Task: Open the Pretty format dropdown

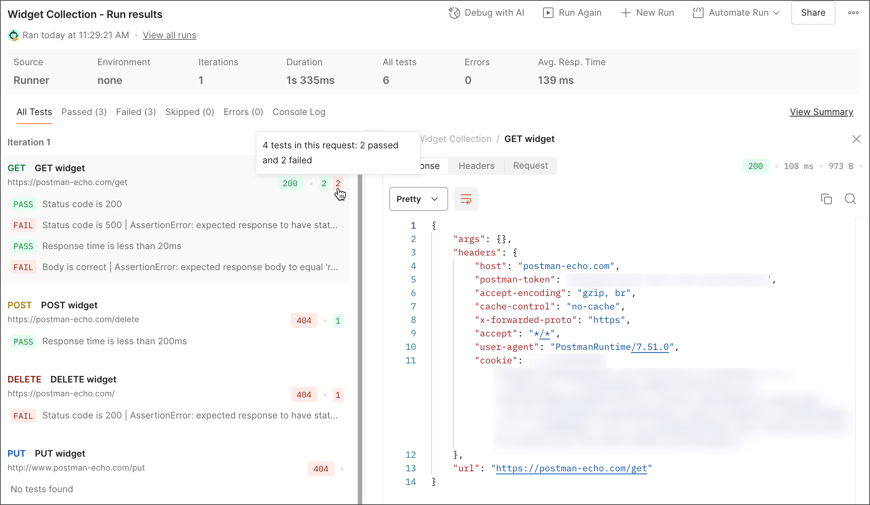Action: pyautogui.click(x=418, y=199)
